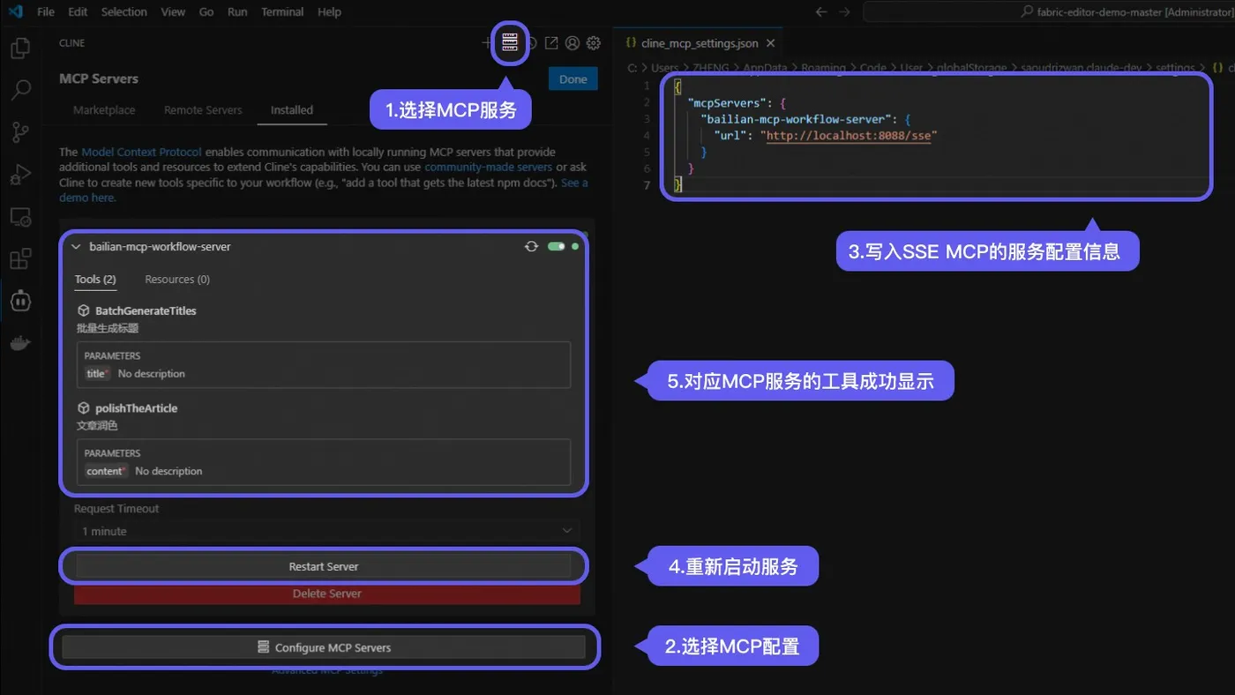Click refresh icon for bailian-mcp-workflow-server
This screenshot has width=1235, height=695.
tap(531, 246)
